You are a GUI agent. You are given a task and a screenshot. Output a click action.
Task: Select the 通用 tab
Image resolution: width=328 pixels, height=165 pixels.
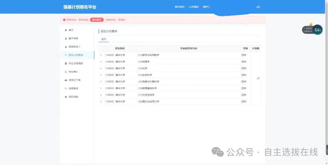[104, 39]
